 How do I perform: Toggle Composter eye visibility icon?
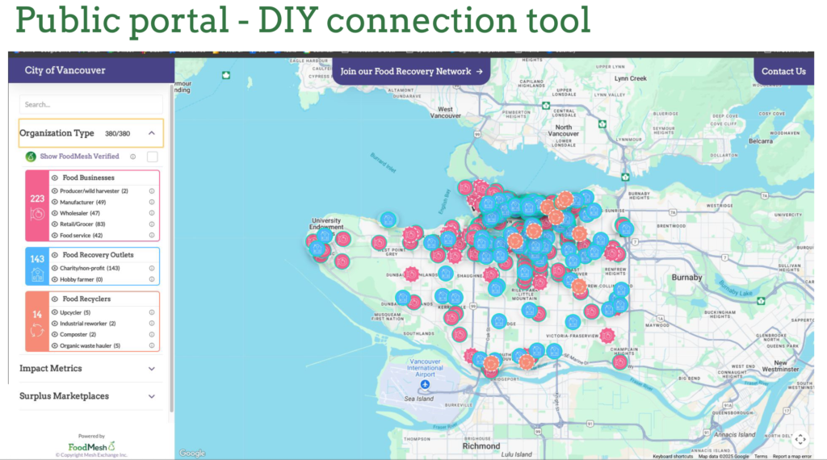click(x=55, y=335)
